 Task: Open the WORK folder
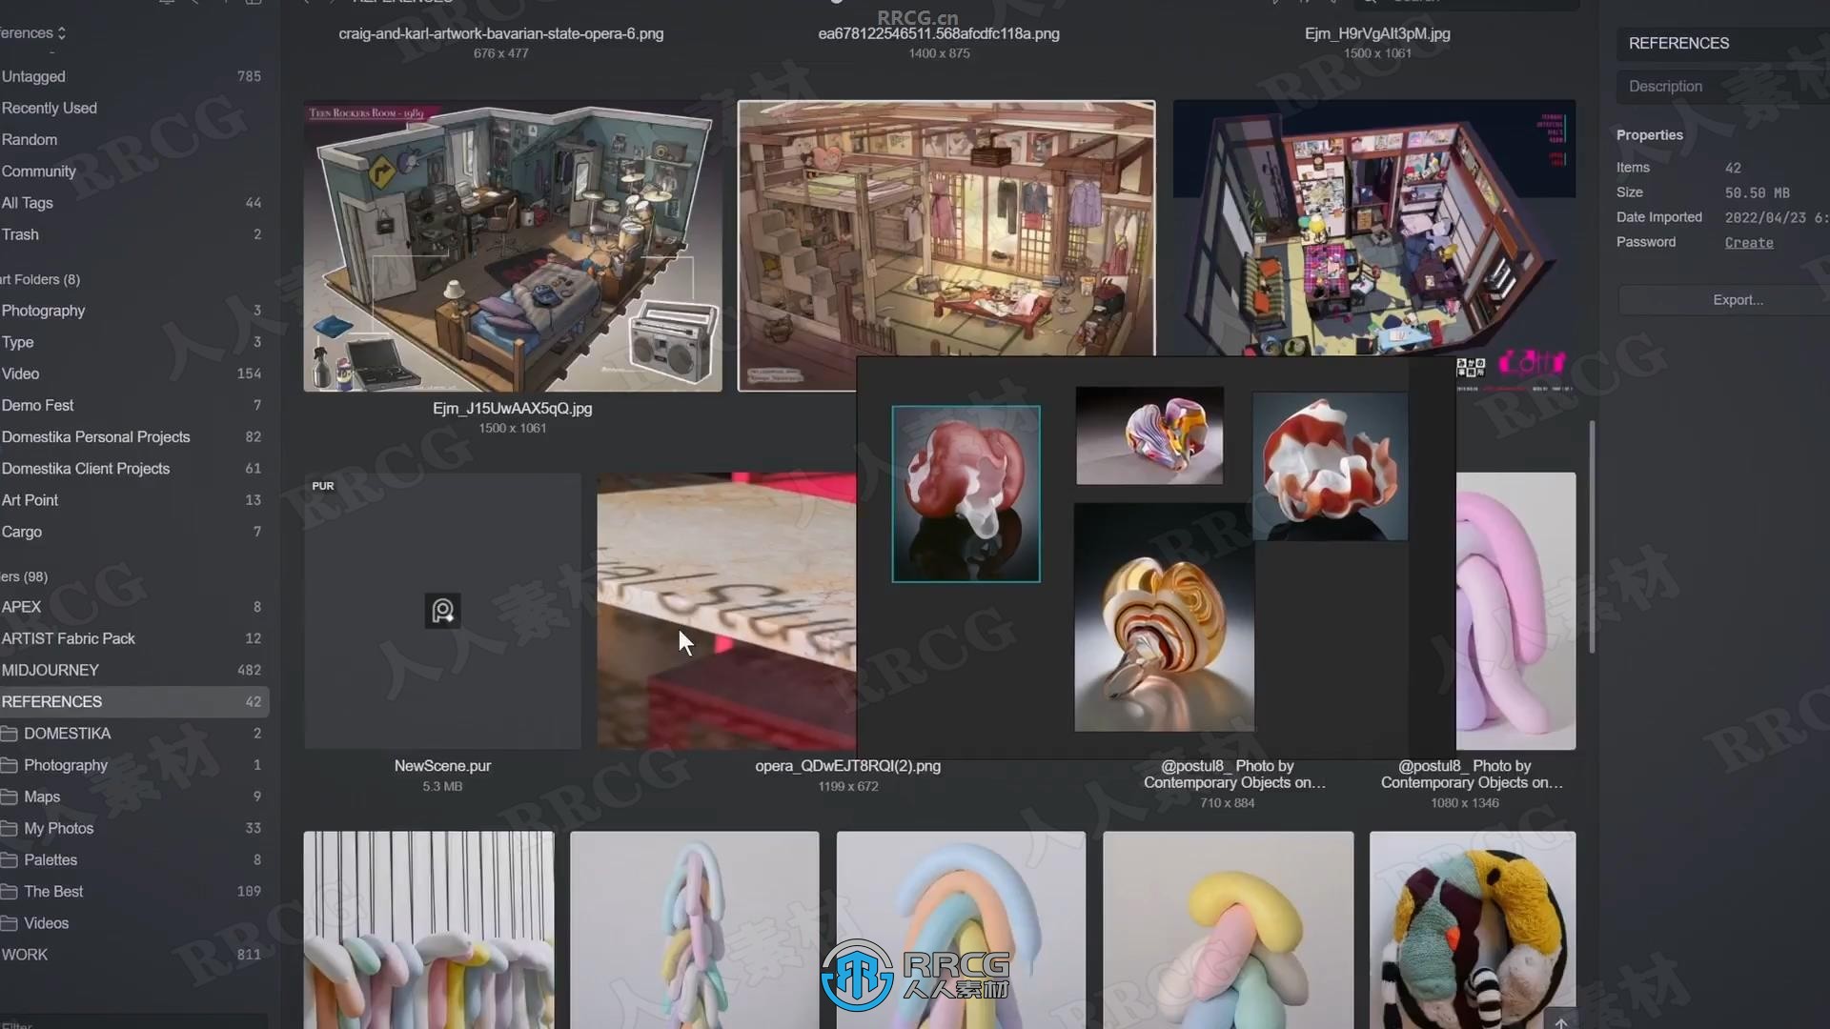coord(133,955)
